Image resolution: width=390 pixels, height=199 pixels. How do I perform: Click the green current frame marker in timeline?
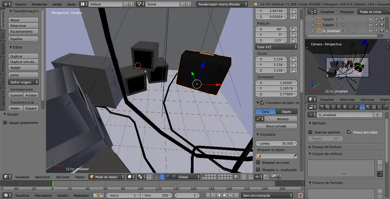coord(52,183)
